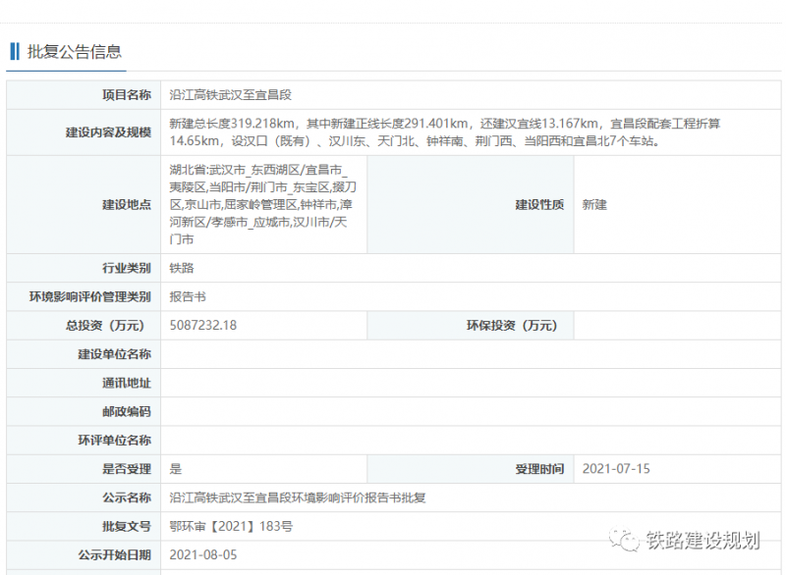Click the empty 建设单位名称 field
The height and width of the screenshot is (575, 786).
tap(470, 354)
